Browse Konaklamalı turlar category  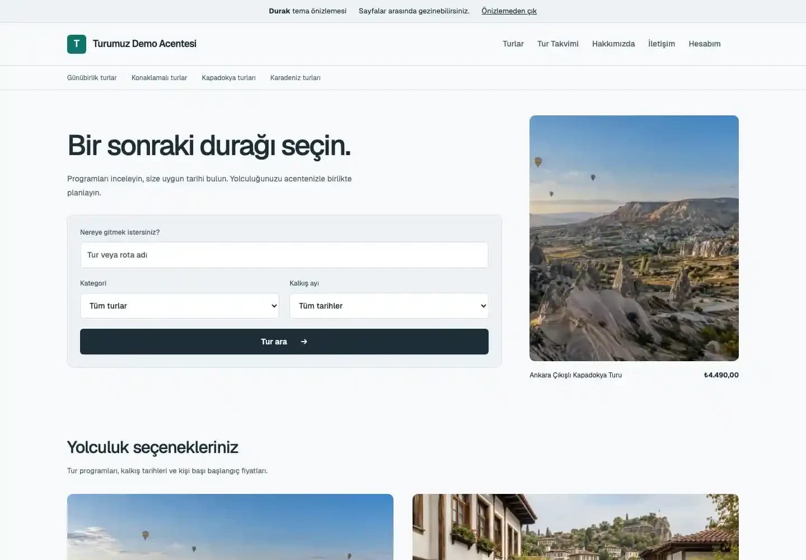pos(159,78)
